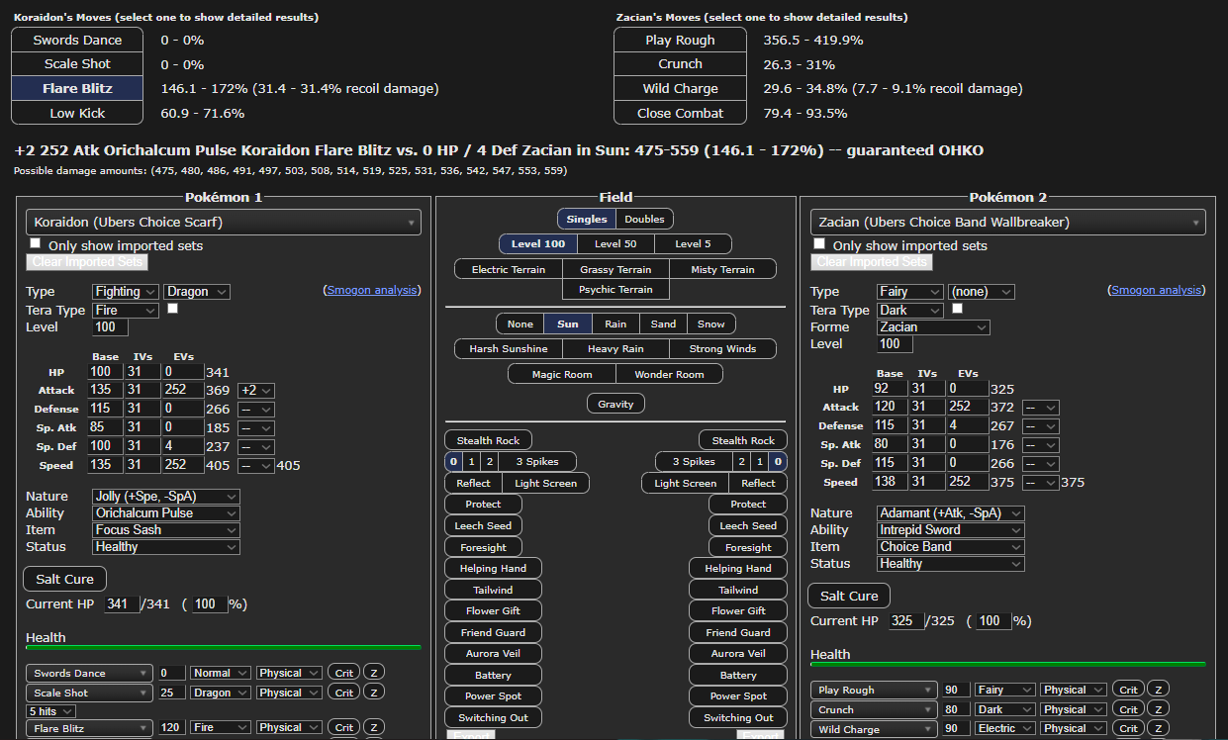Image resolution: width=1228 pixels, height=740 pixels.
Task: Open Zacian's Smogon analysis link
Action: click(x=1157, y=290)
